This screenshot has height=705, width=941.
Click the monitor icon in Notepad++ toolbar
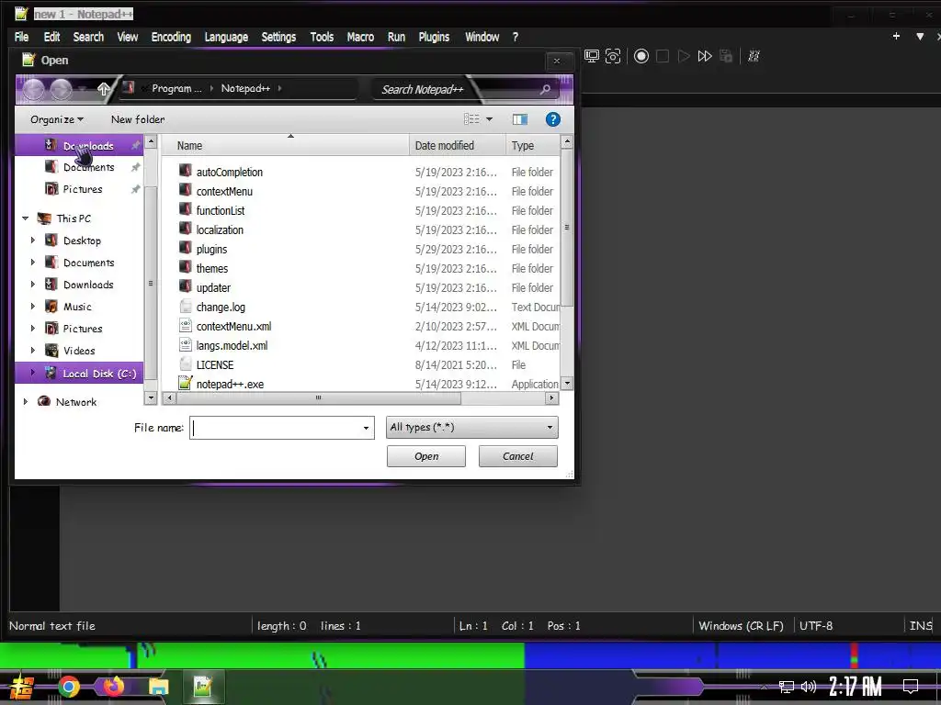coord(592,56)
